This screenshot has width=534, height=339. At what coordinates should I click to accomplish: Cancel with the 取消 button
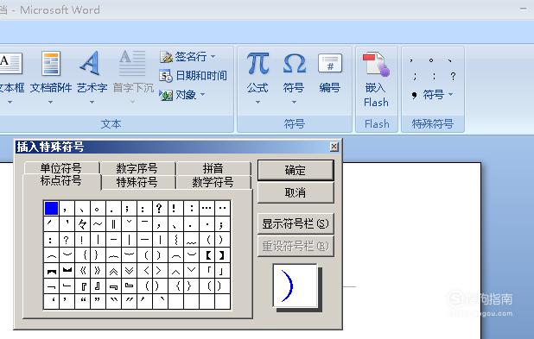click(296, 193)
